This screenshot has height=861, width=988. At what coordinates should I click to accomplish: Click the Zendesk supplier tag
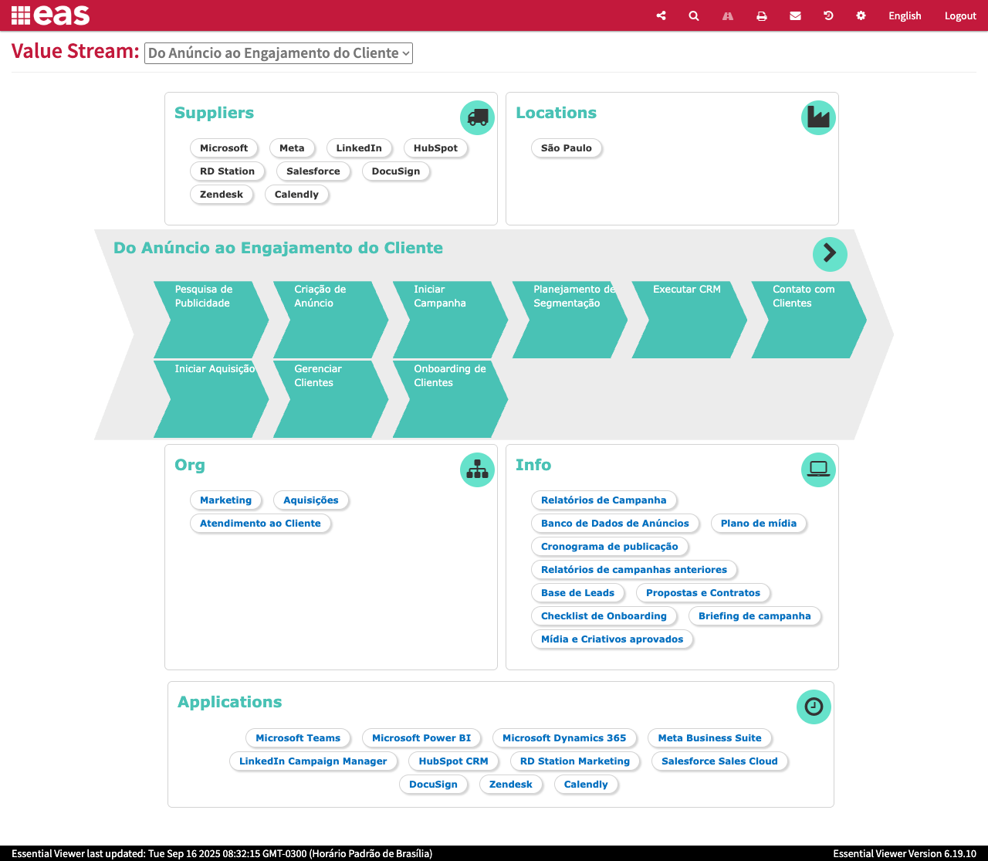(222, 195)
